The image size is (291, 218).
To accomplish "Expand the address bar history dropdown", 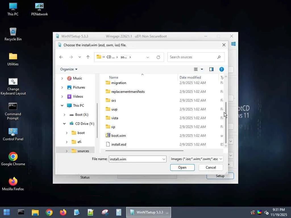I will [148, 57].
